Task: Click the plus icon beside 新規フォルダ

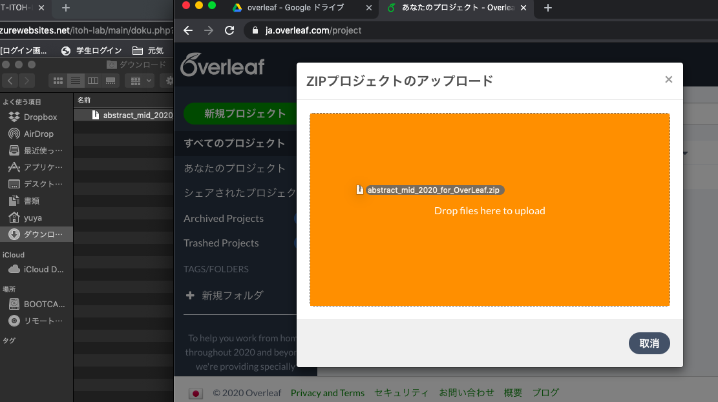Action: [x=190, y=296]
